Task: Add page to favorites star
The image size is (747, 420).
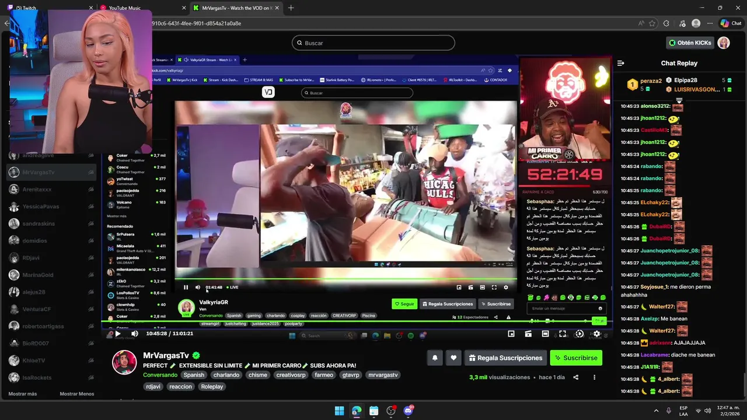Action: [652, 23]
